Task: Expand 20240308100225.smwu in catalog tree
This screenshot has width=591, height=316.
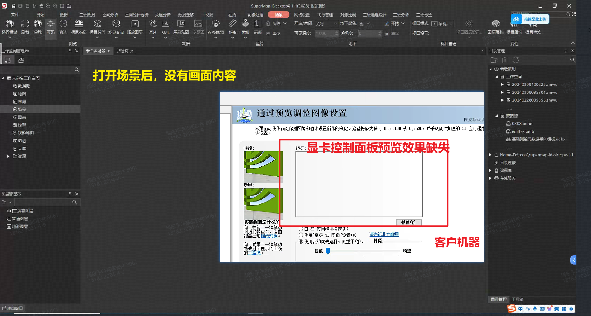Action: [x=502, y=85]
